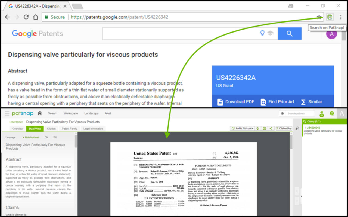Go forward with the browser forward arrow
This screenshot has height=217, width=348.
17,17
